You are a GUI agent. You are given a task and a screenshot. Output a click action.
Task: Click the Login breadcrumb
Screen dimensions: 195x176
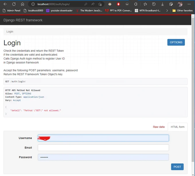coord(10,32)
